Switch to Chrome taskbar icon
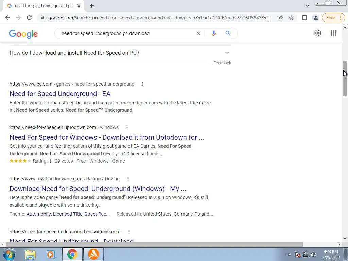 pos(72,254)
